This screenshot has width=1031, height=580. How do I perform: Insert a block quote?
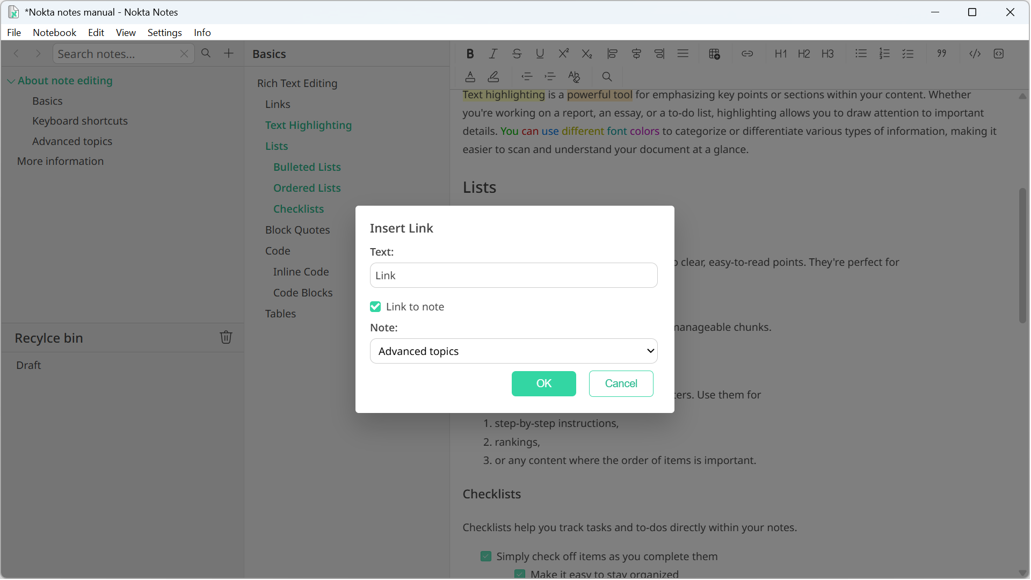pyautogui.click(x=942, y=53)
